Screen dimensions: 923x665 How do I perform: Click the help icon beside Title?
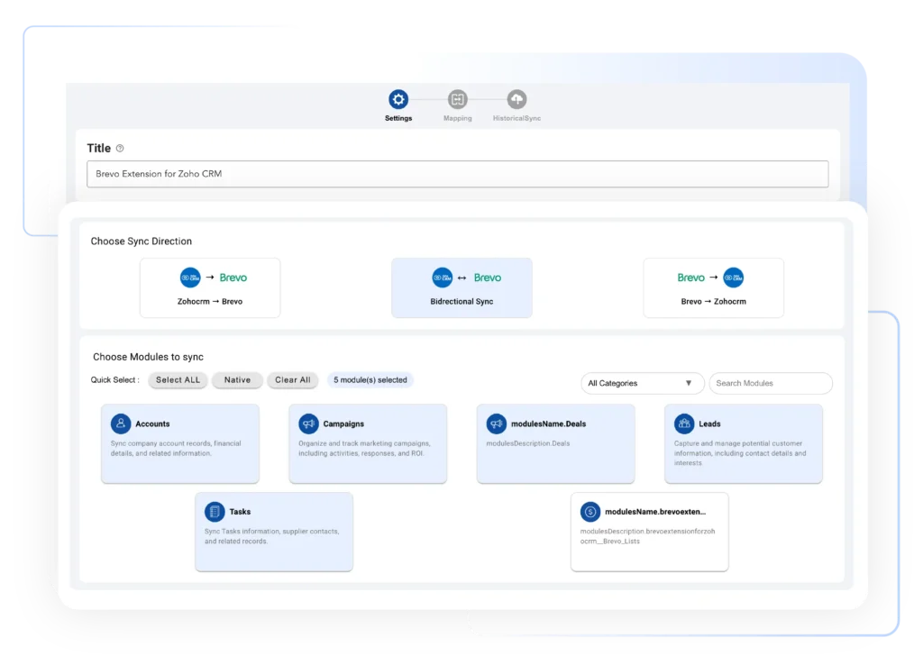(122, 148)
